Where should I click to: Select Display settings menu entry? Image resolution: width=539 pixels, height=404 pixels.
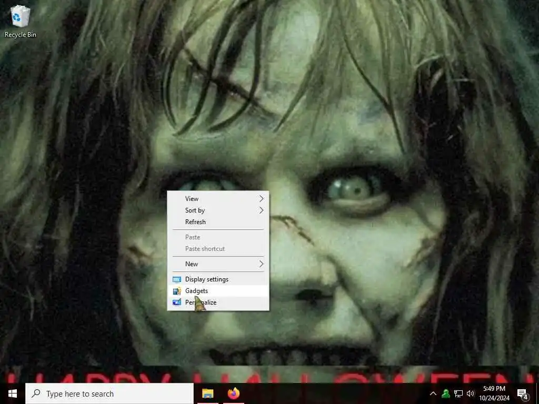218,279
